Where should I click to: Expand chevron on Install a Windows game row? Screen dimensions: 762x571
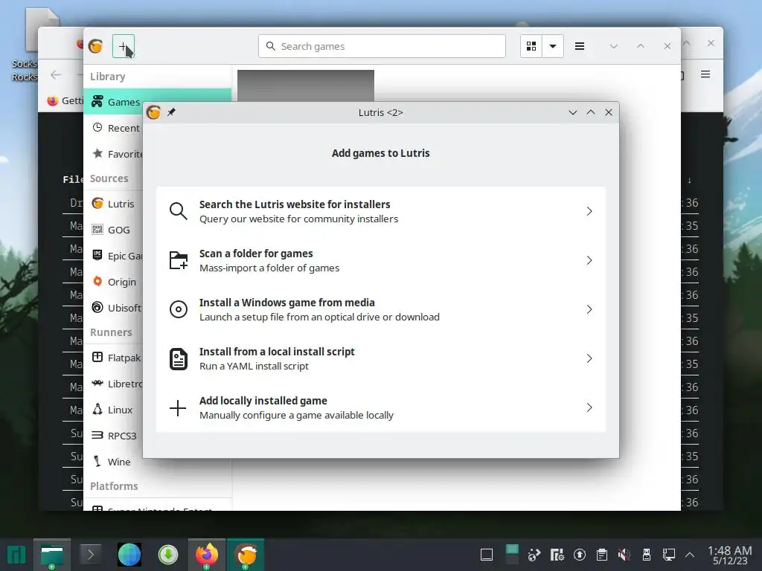tap(589, 309)
